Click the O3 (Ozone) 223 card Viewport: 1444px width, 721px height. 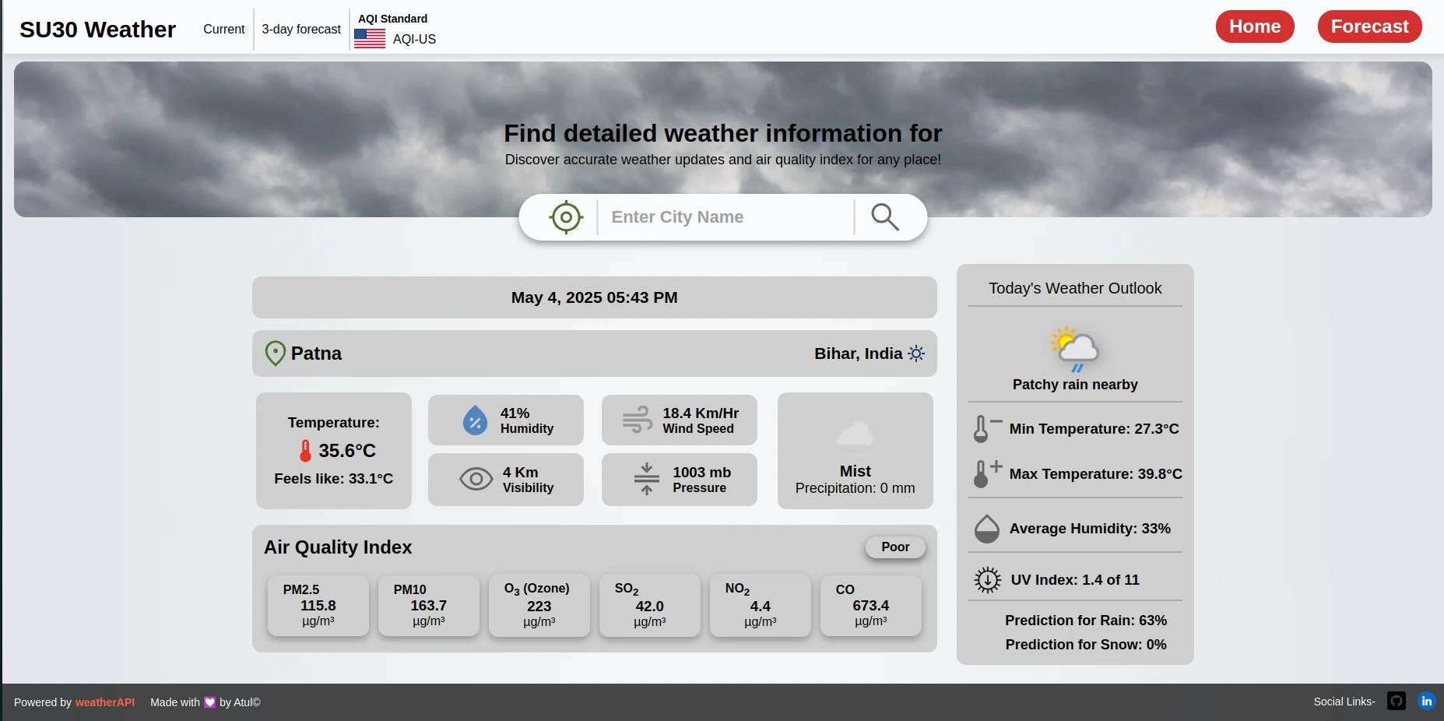(x=539, y=606)
